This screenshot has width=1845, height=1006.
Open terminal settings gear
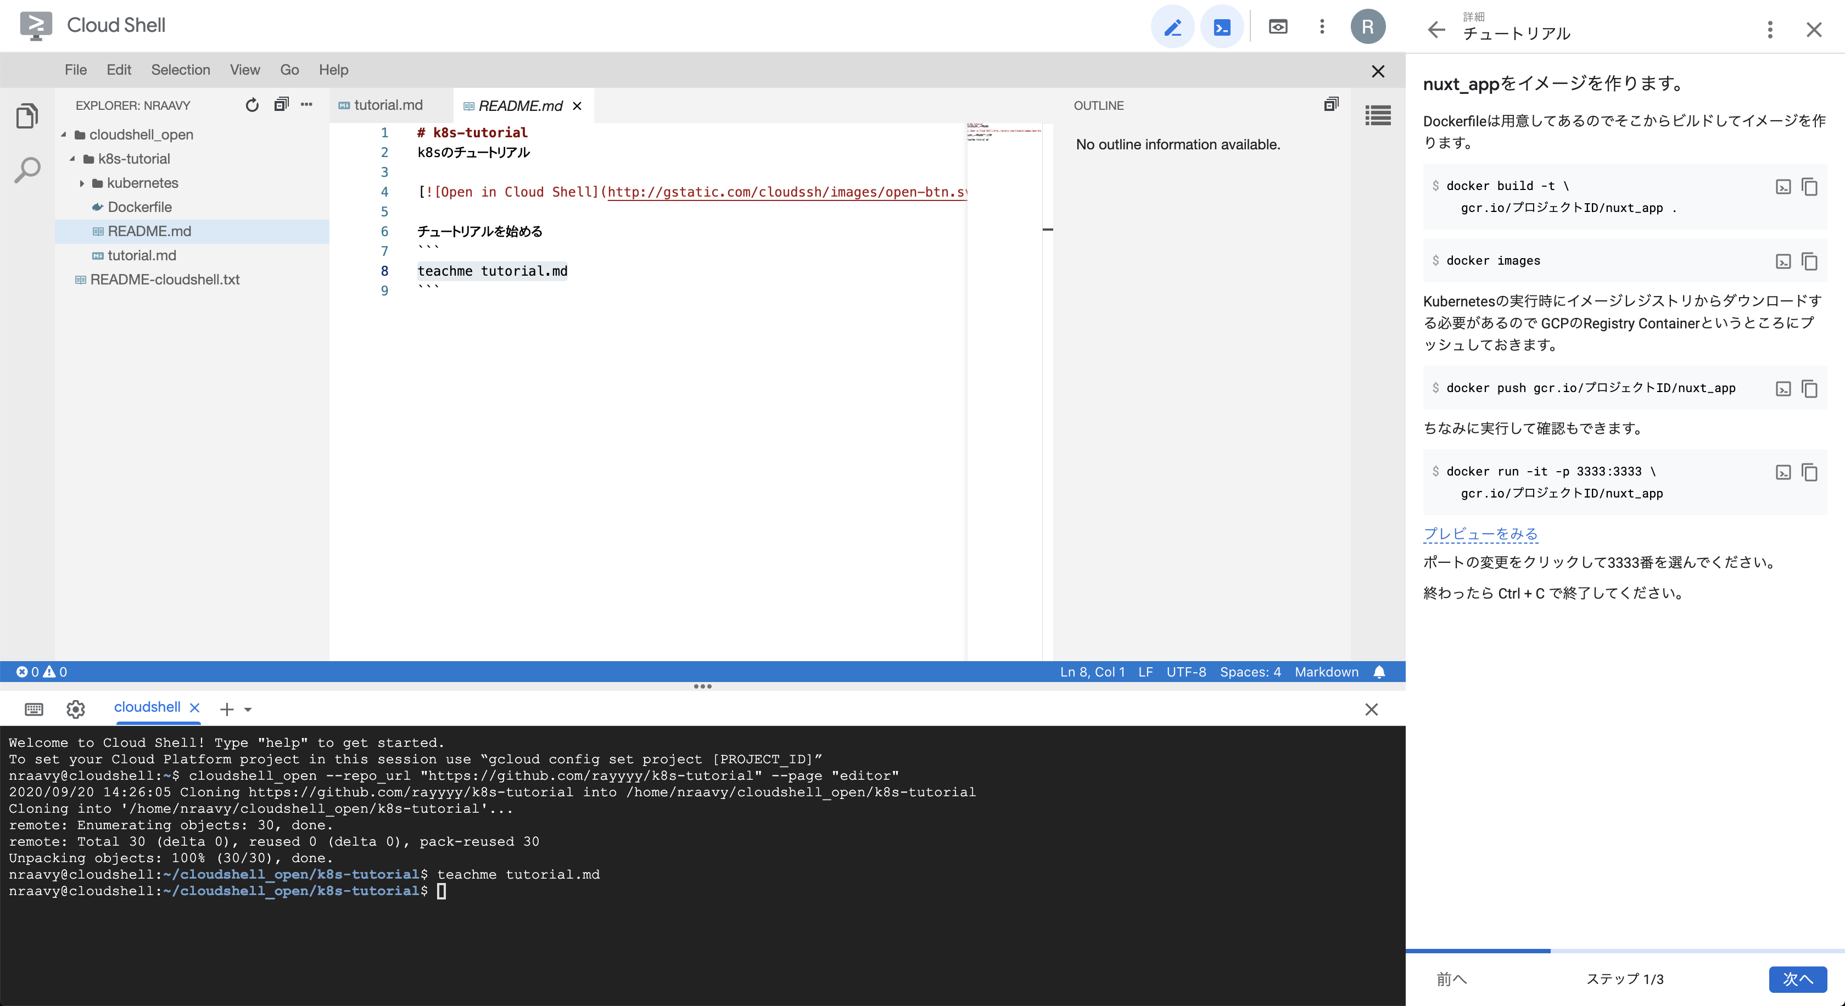click(x=76, y=709)
